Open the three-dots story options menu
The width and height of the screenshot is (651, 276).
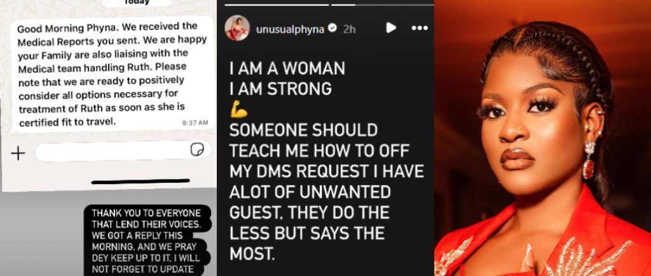coord(420,28)
